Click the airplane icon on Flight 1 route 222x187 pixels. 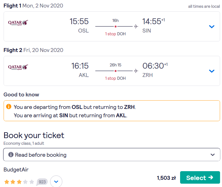pyautogui.click(x=136, y=26)
